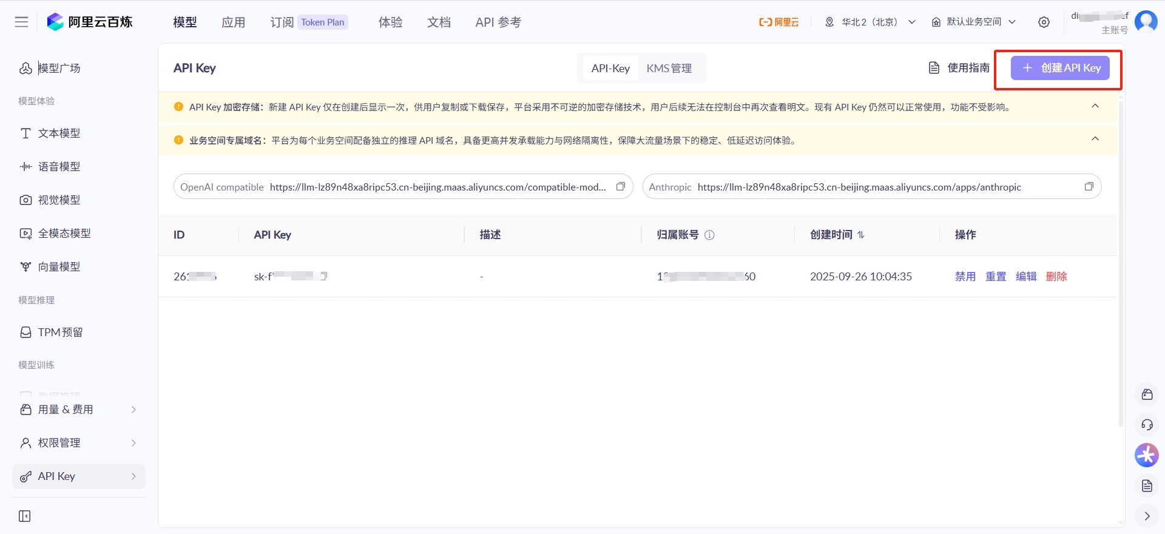Switch to the 模型 top menu
Viewport: 1165px width, 534px height.
point(185,22)
